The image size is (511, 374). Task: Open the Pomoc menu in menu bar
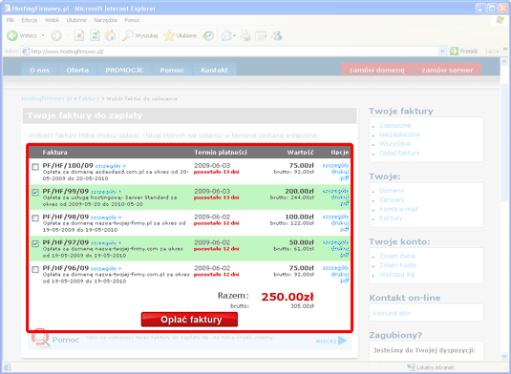pos(132,20)
